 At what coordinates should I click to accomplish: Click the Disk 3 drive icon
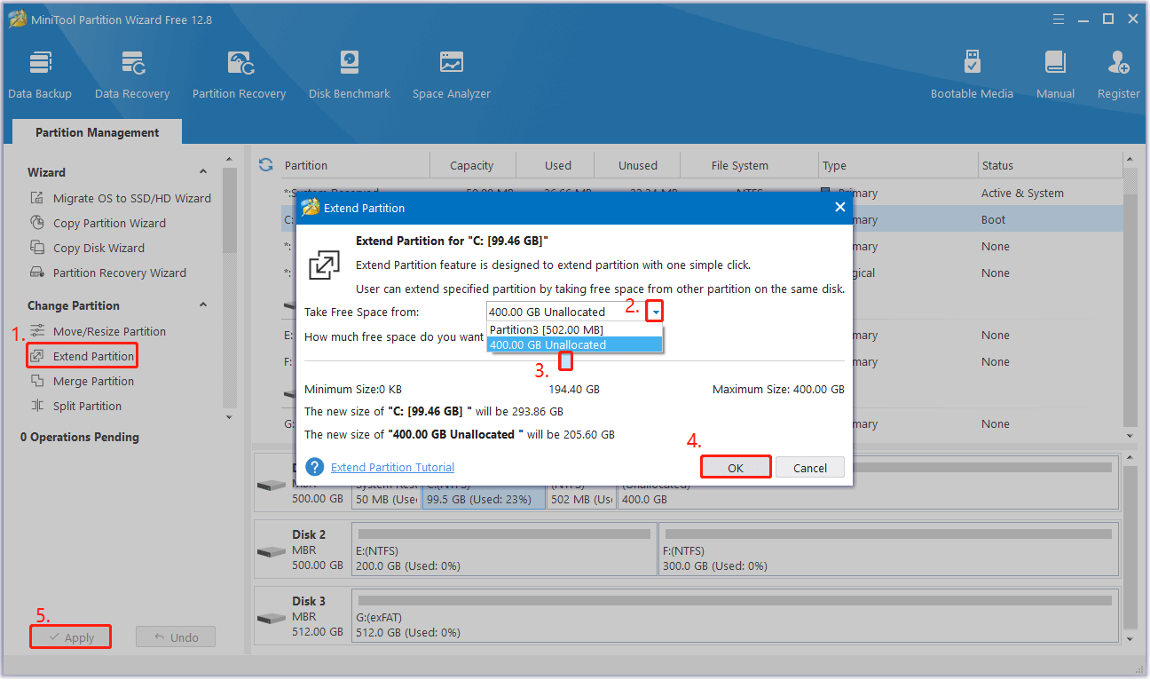coord(272,617)
